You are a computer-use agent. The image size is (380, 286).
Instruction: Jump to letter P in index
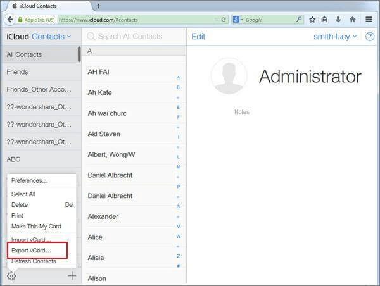[x=179, y=187]
